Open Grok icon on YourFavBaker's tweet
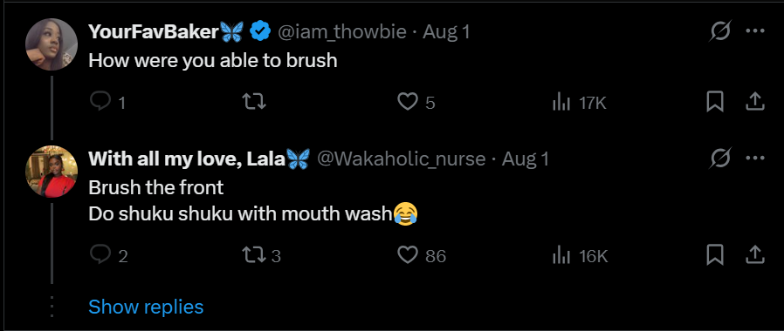Screen dimensions: 784x331 (721, 32)
